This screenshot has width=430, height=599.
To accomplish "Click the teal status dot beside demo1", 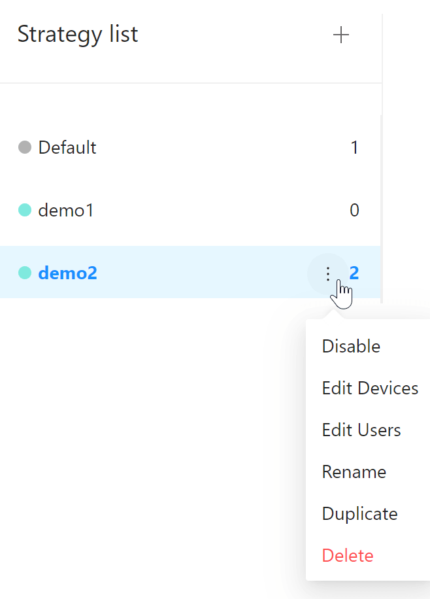I will [x=24, y=211].
